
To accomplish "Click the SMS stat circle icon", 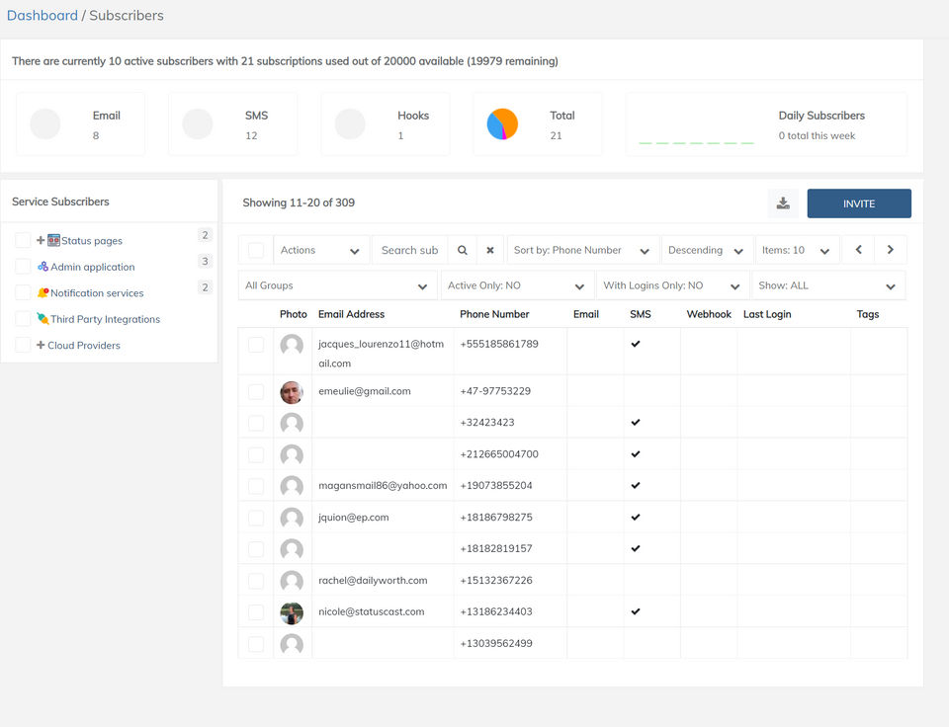I will [198, 124].
